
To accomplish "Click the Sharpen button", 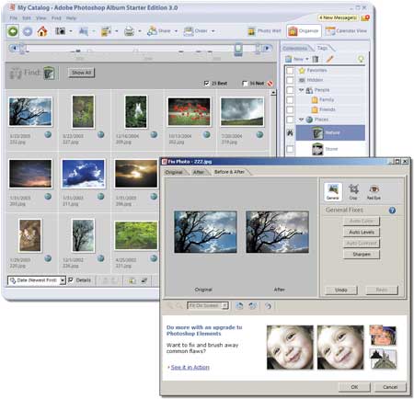I will click(362, 255).
